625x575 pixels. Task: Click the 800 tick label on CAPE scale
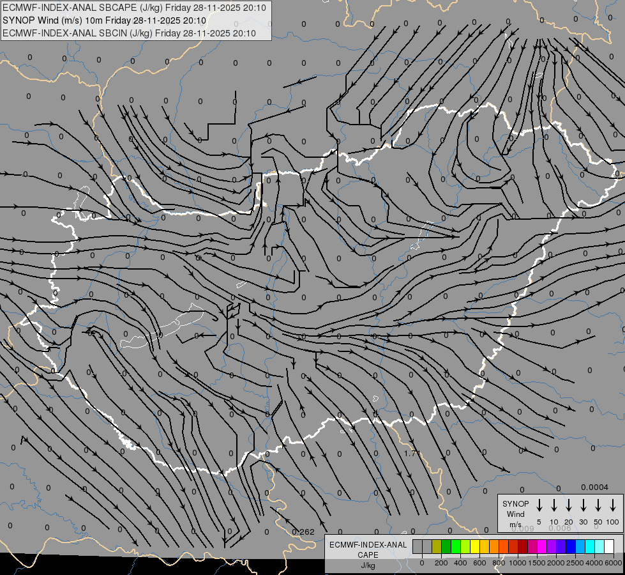pyautogui.click(x=499, y=563)
